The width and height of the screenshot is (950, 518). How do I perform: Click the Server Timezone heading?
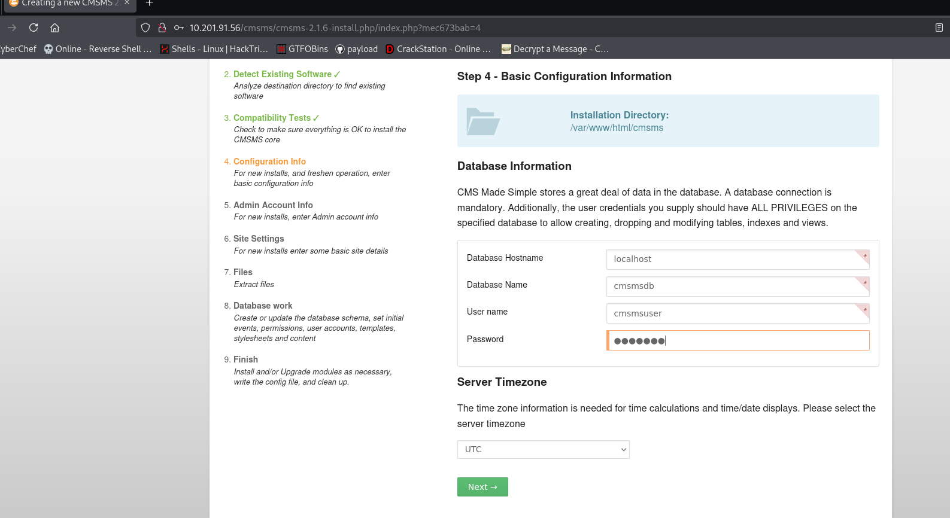[x=502, y=382]
